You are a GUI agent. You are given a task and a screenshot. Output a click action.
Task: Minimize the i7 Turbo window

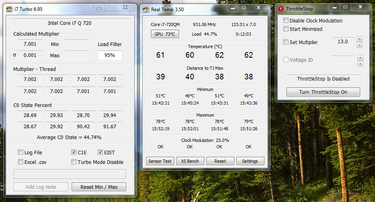(x=99, y=8)
